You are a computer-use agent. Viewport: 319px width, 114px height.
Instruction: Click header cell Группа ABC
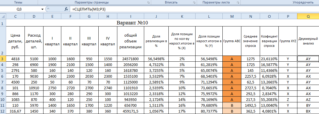(x=232, y=41)
